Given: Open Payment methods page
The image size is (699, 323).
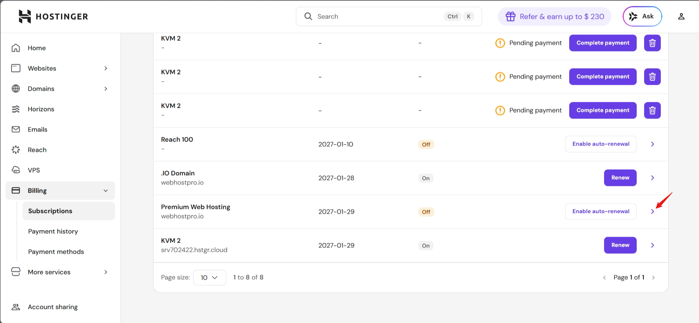Looking at the screenshot, I should [x=56, y=252].
